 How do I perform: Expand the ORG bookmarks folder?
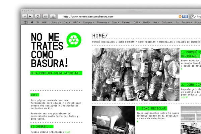76,22
